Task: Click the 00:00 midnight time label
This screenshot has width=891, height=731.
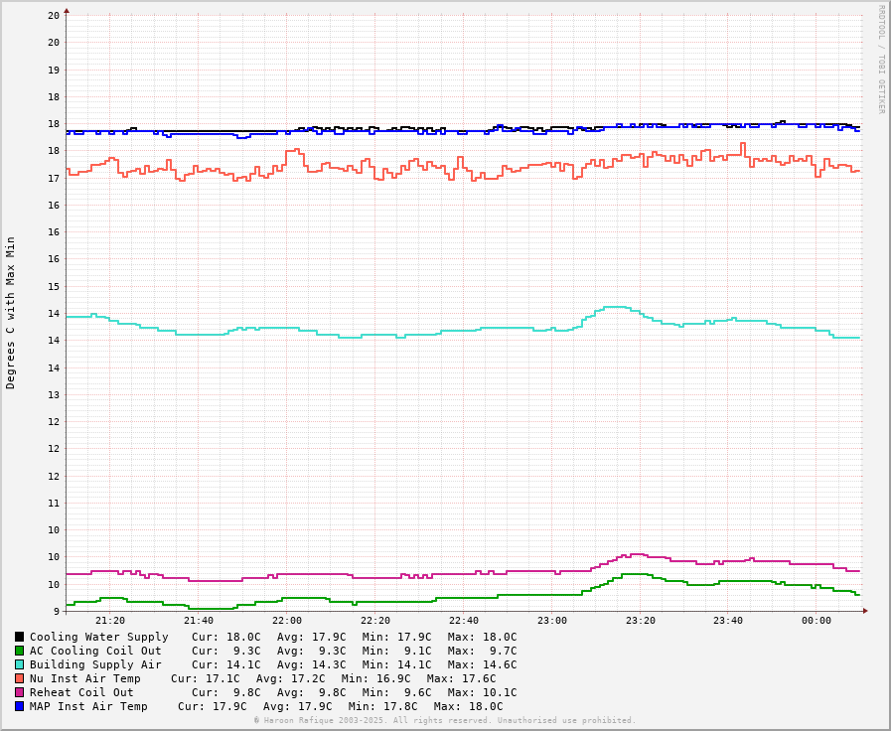Action: point(817,621)
